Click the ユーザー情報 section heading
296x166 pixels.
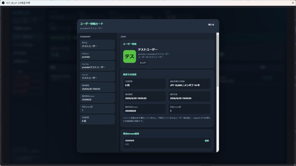coord(130,44)
